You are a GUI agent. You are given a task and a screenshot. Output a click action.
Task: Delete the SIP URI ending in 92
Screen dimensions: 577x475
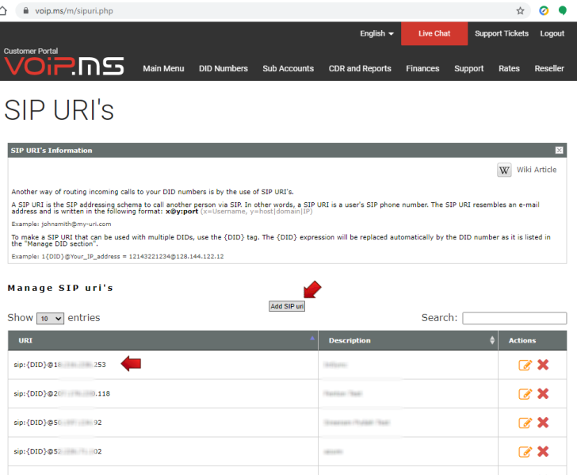tap(543, 423)
